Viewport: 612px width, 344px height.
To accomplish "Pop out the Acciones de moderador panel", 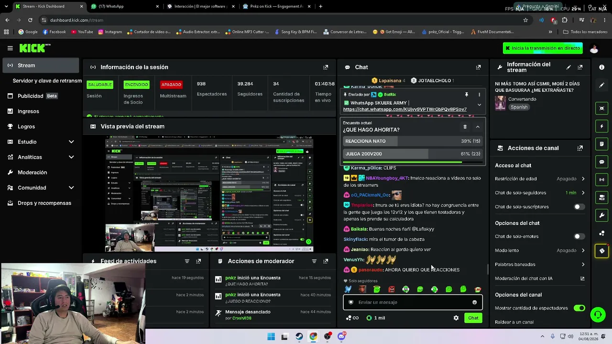I will tap(326, 261).
